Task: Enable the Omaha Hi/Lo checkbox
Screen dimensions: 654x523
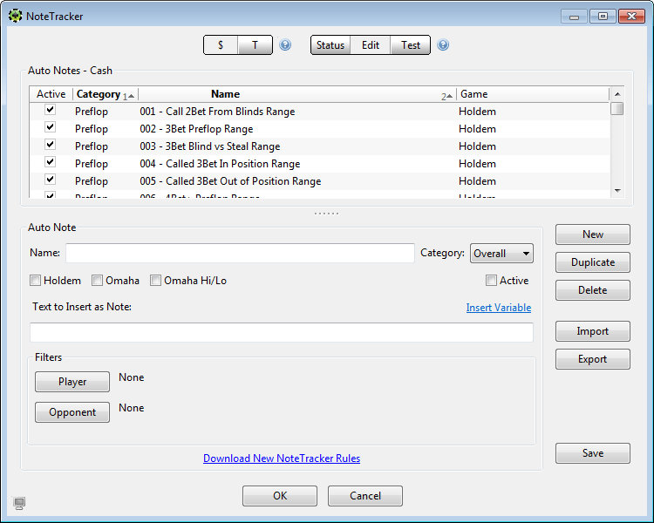Action: [x=155, y=281]
